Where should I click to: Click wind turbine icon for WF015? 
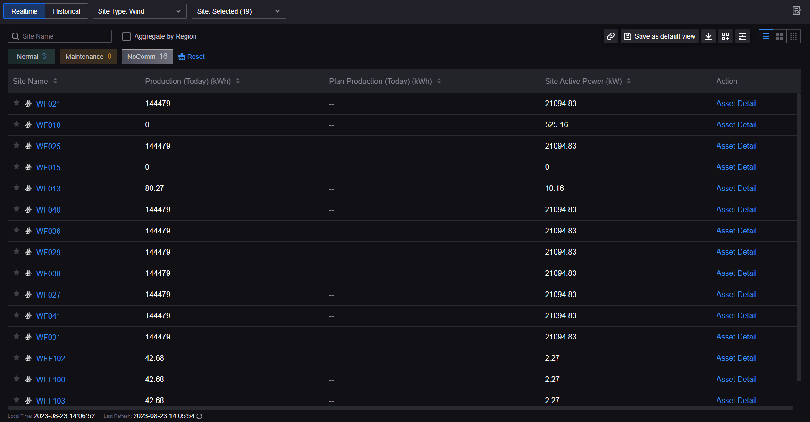(x=28, y=167)
